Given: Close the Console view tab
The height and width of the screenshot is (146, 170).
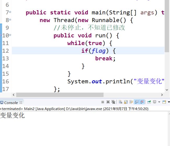Looking at the screenshot, I should pyautogui.click(x=21, y=102).
